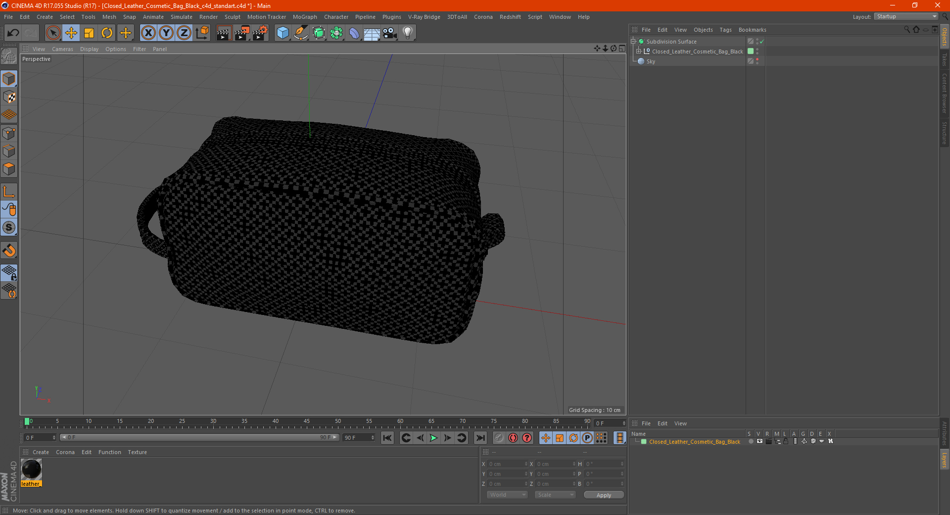This screenshot has width=950, height=515.
Task: Add a Subdivision Surface generator
Action: (319, 33)
